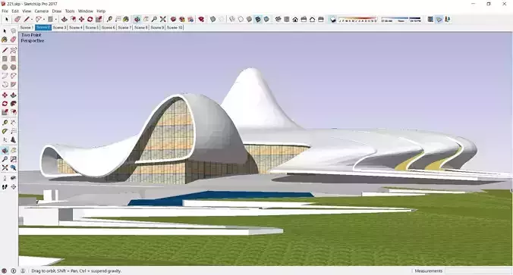Screen dimensions: 513x275
Task: Send model to LayOut
Action: pos(190,20)
